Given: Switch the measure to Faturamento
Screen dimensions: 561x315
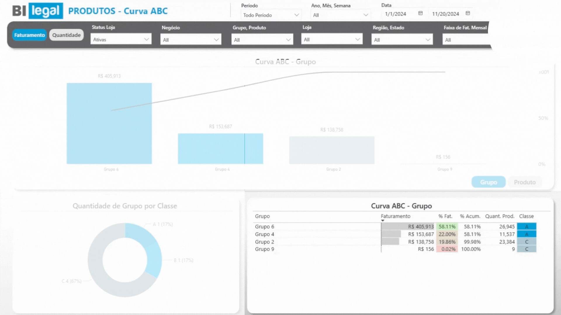Looking at the screenshot, I should point(29,35).
